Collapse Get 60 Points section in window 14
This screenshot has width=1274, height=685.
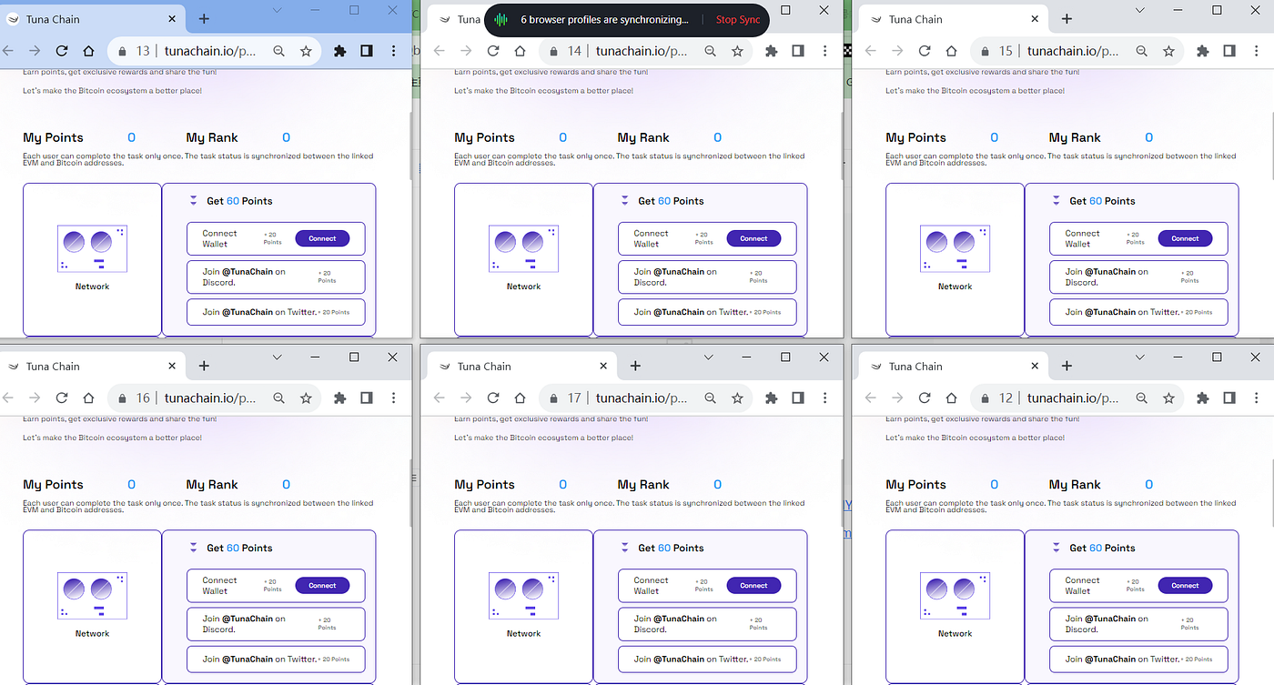coord(624,201)
